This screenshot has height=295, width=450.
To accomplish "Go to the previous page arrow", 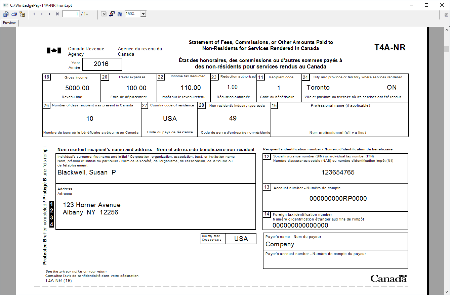I will (x=42, y=14).
